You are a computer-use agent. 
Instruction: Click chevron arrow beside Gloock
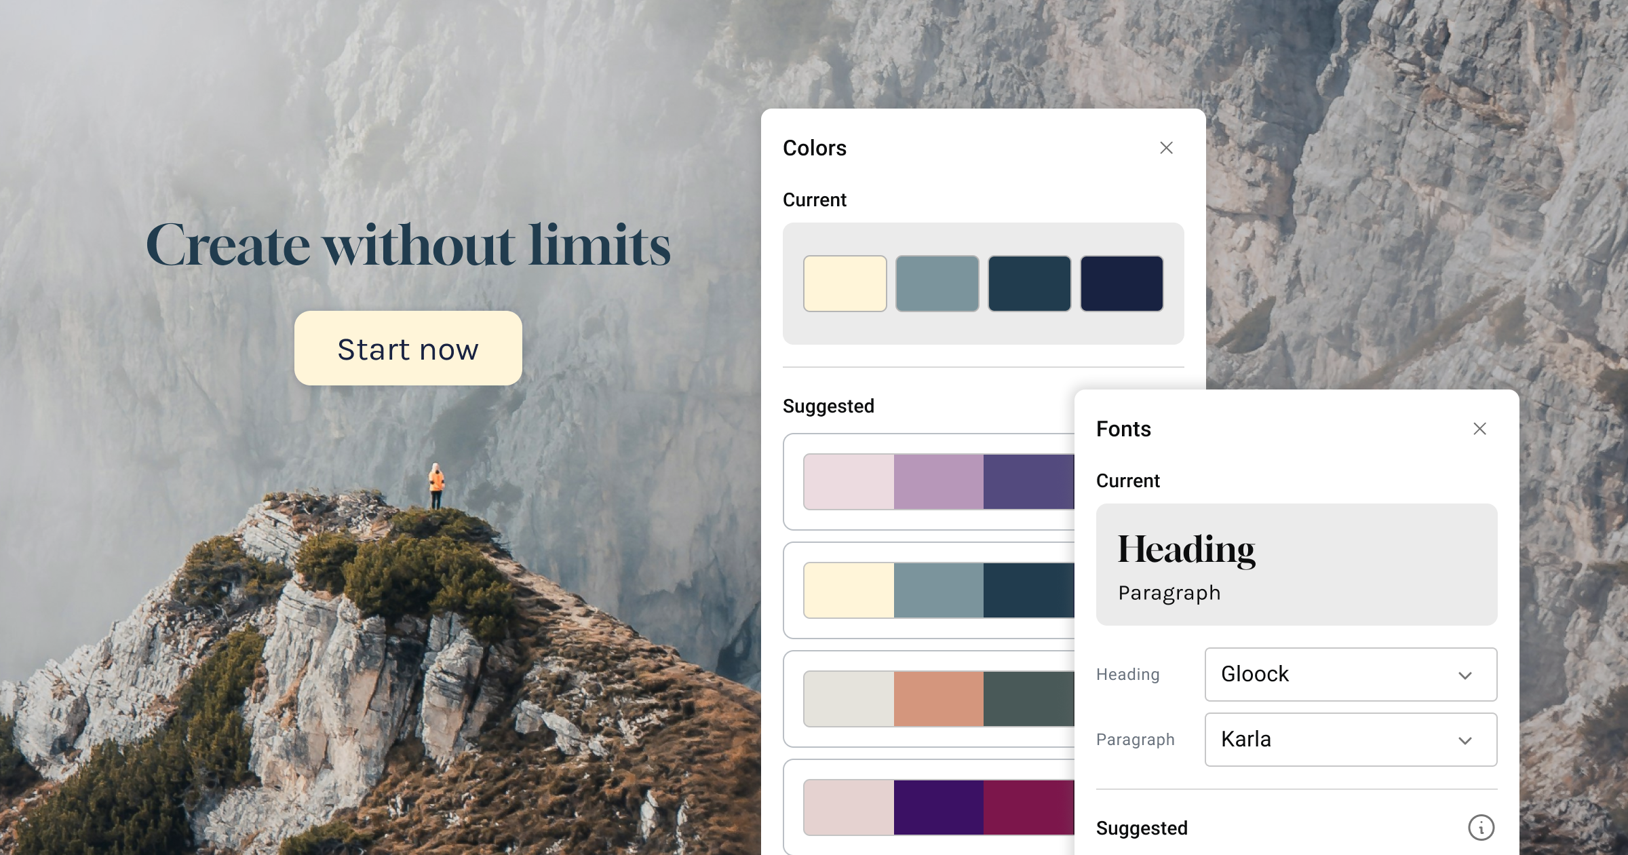(x=1465, y=675)
